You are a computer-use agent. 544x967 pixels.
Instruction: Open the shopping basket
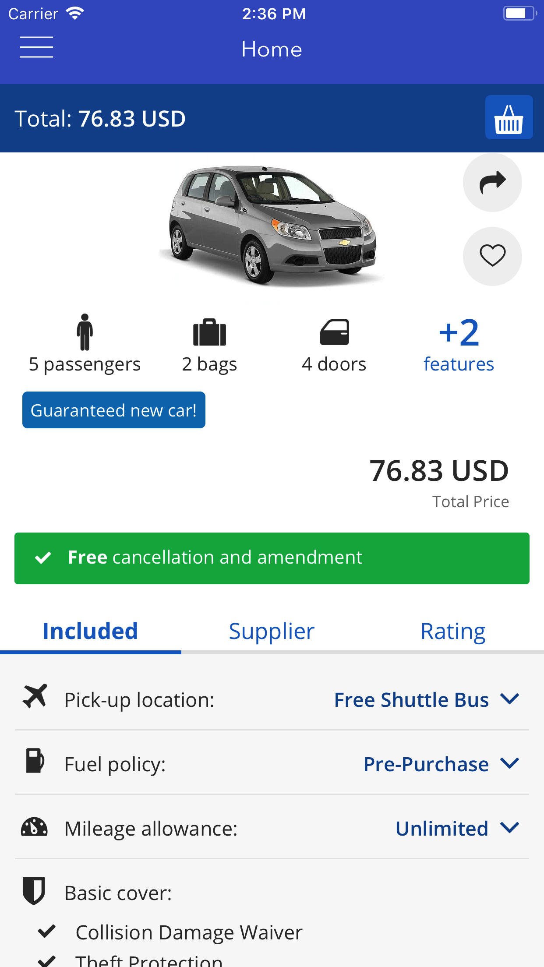509,117
